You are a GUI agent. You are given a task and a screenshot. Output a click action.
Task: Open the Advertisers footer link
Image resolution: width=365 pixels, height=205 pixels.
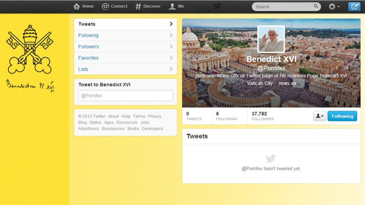[88, 128]
